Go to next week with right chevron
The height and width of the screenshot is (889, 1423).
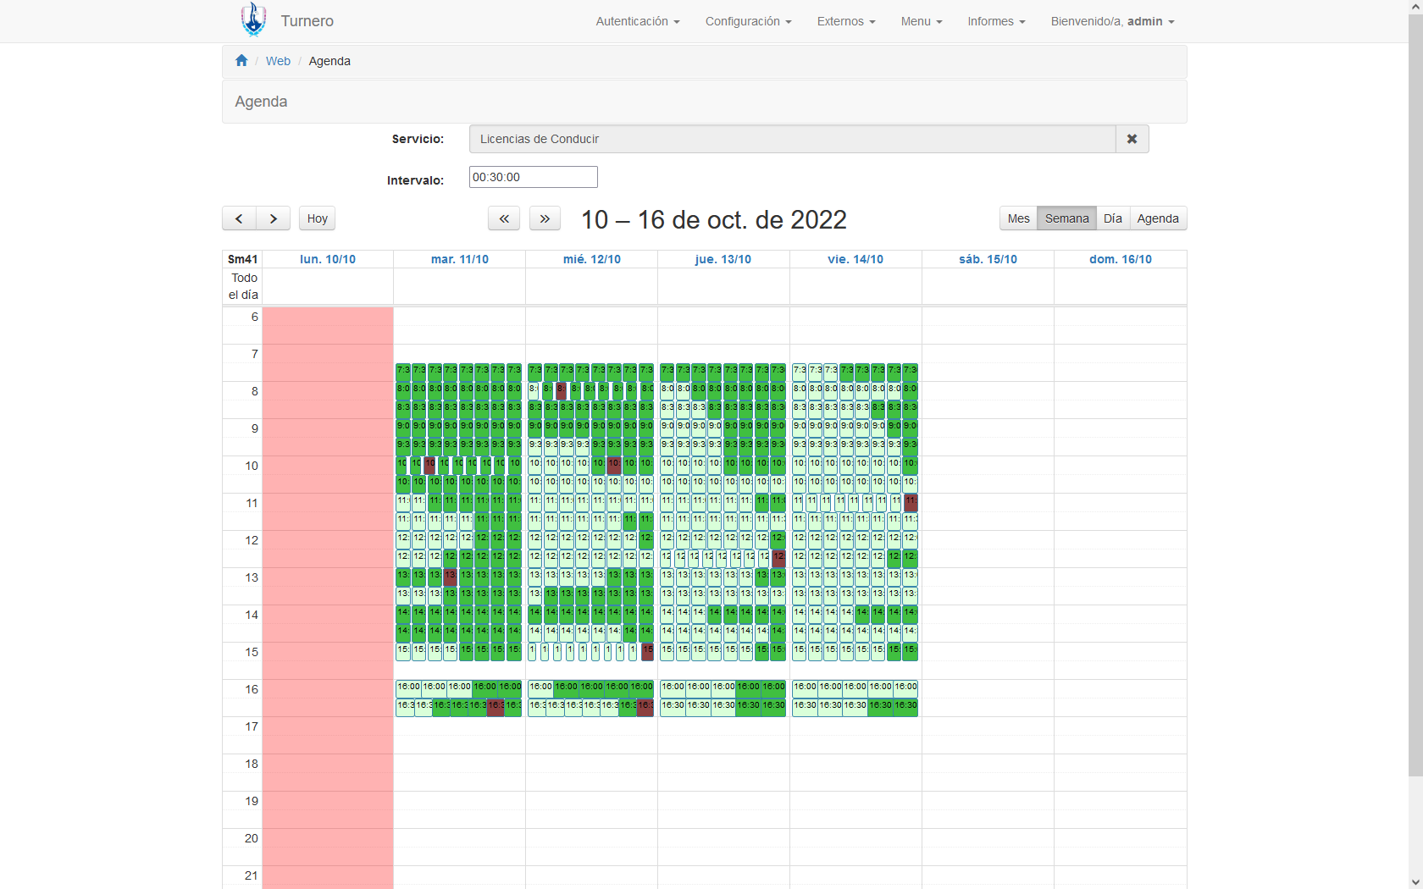273,218
